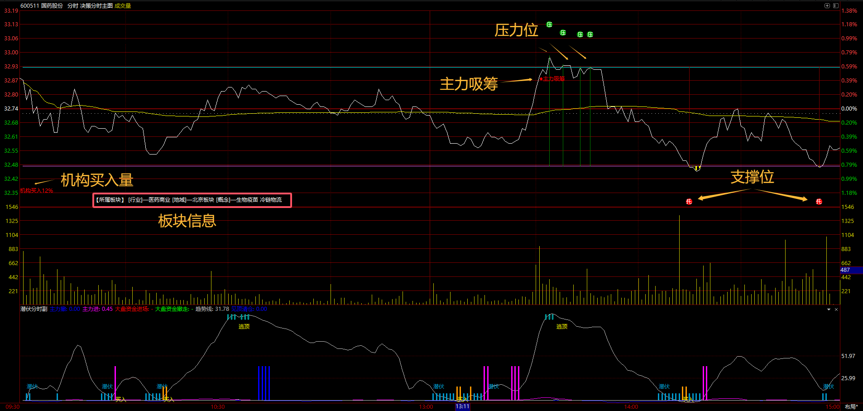Click the 14:00 time axis label
The height and width of the screenshot is (411, 863).
coord(631,407)
